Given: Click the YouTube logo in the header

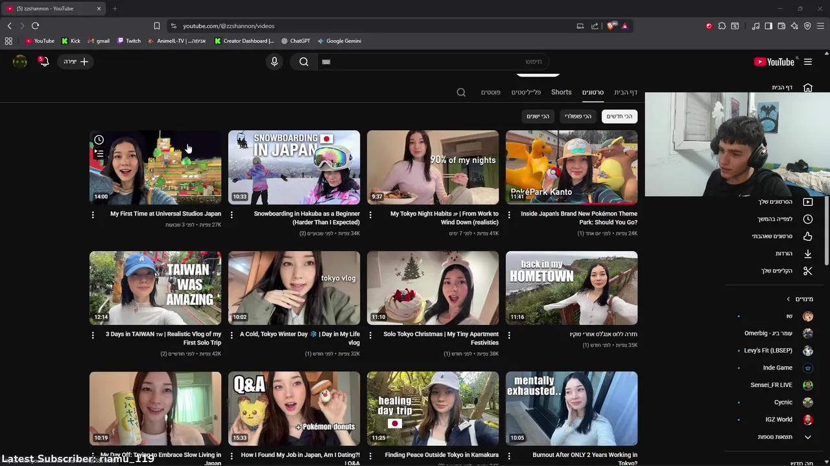Looking at the screenshot, I should pyautogui.click(x=774, y=61).
